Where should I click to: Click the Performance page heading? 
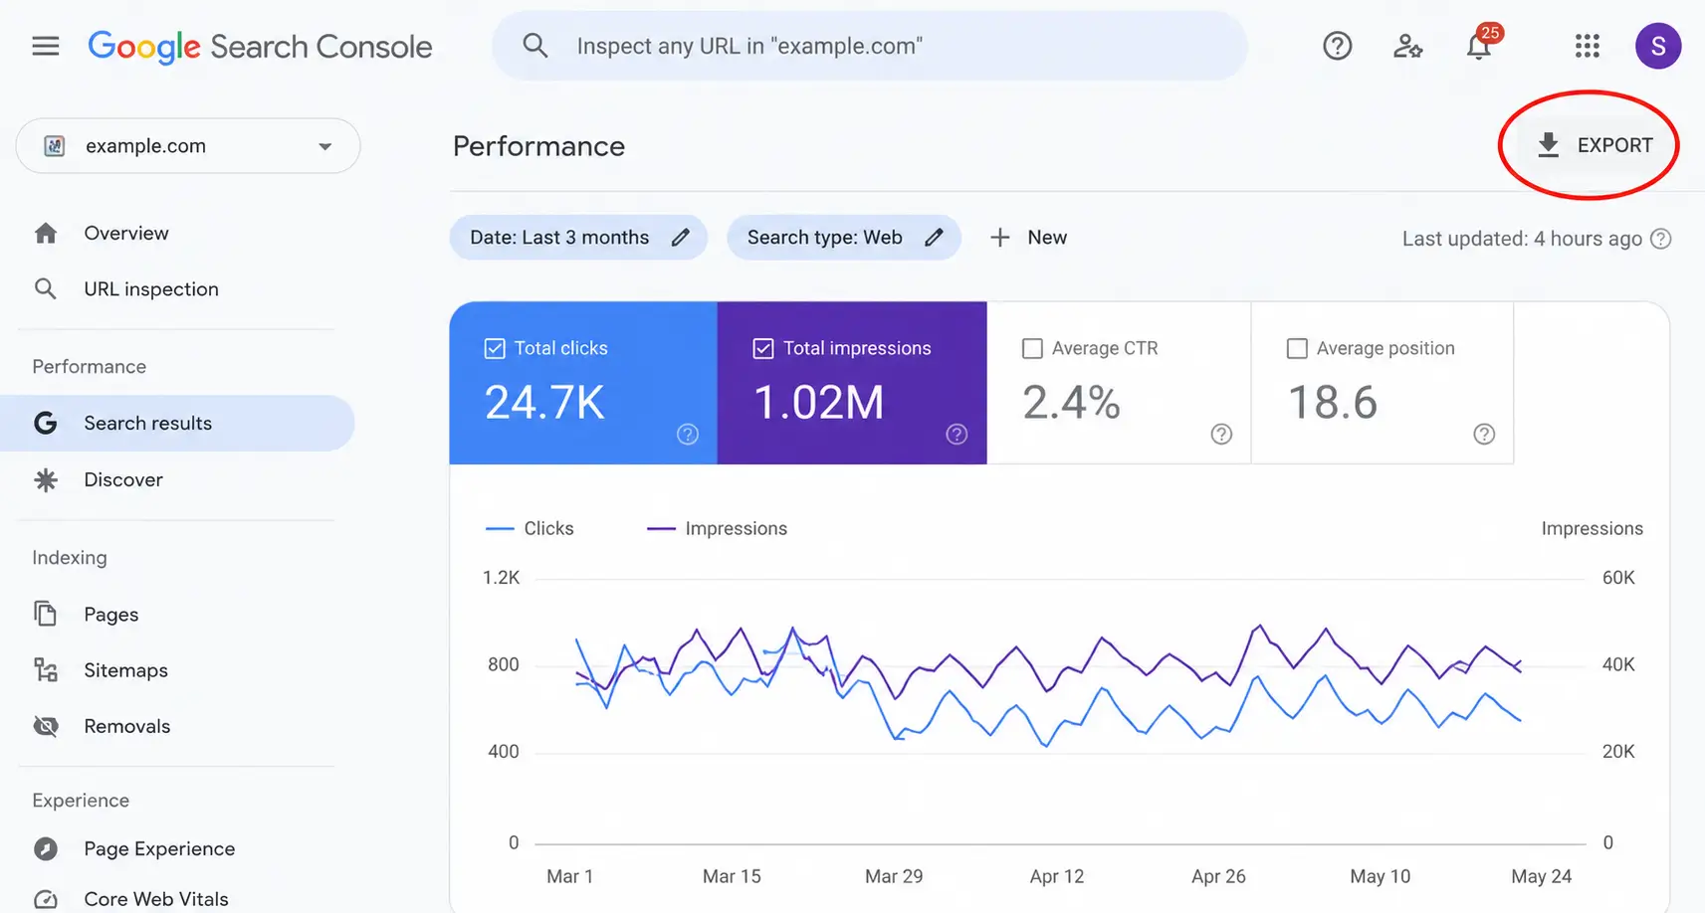click(538, 146)
